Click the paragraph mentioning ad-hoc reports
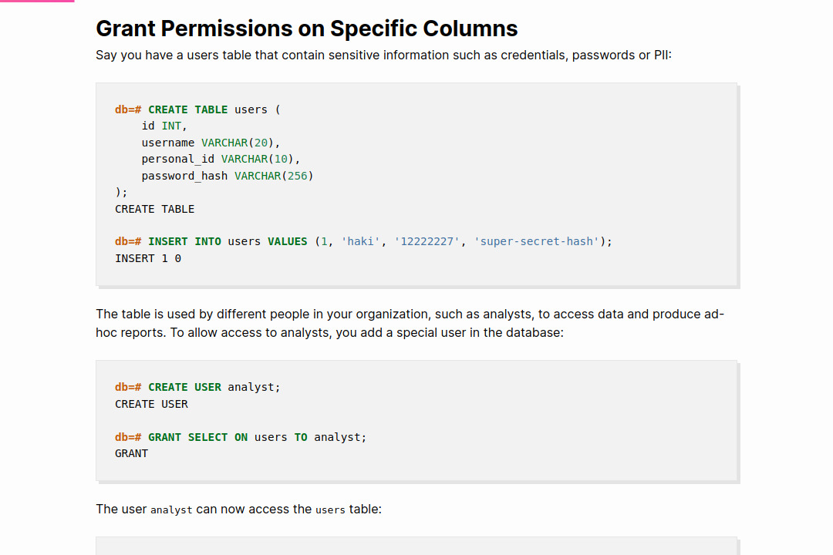The height and width of the screenshot is (555, 833). pyautogui.click(x=410, y=323)
